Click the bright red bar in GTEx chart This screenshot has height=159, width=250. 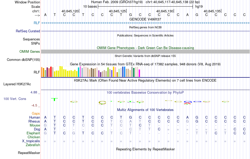pyautogui.click(x=51, y=72)
